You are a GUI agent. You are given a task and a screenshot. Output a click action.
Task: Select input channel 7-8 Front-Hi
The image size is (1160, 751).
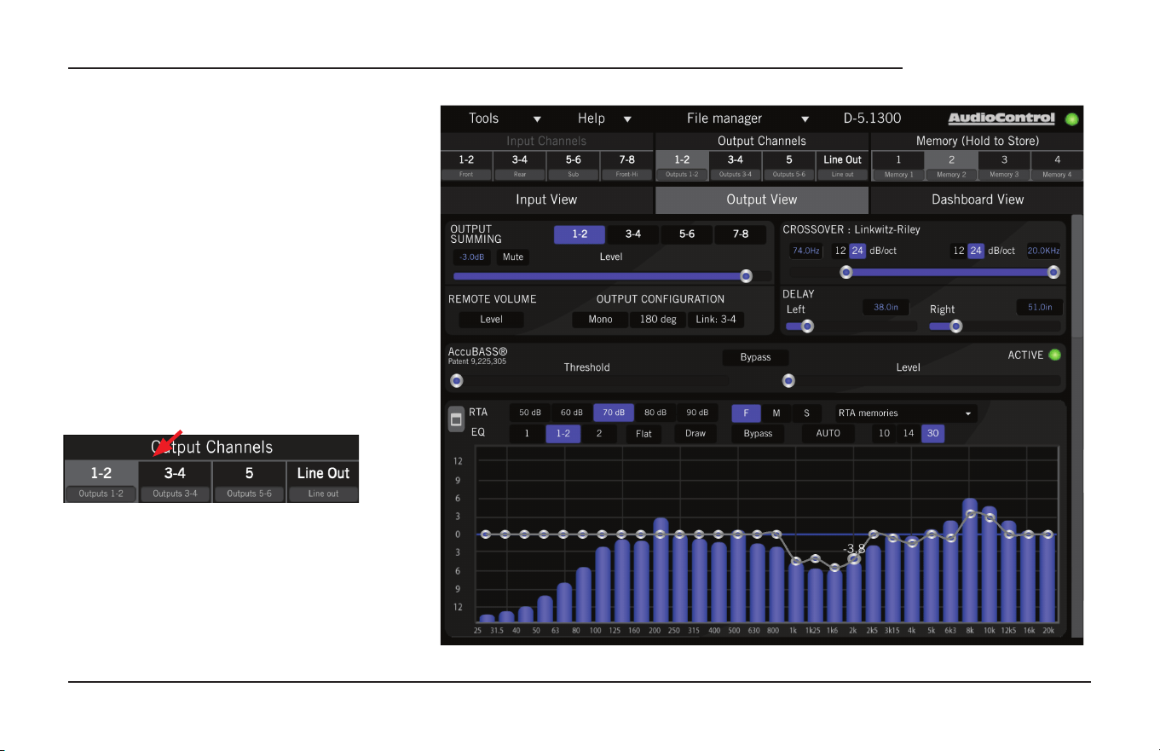(626, 165)
